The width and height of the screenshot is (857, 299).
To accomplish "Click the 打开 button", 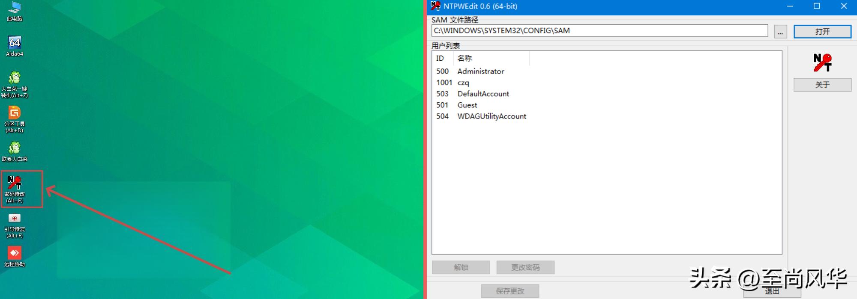I will pyautogui.click(x=822, y=32).
